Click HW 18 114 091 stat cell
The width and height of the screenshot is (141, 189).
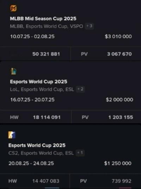point(36,117)
